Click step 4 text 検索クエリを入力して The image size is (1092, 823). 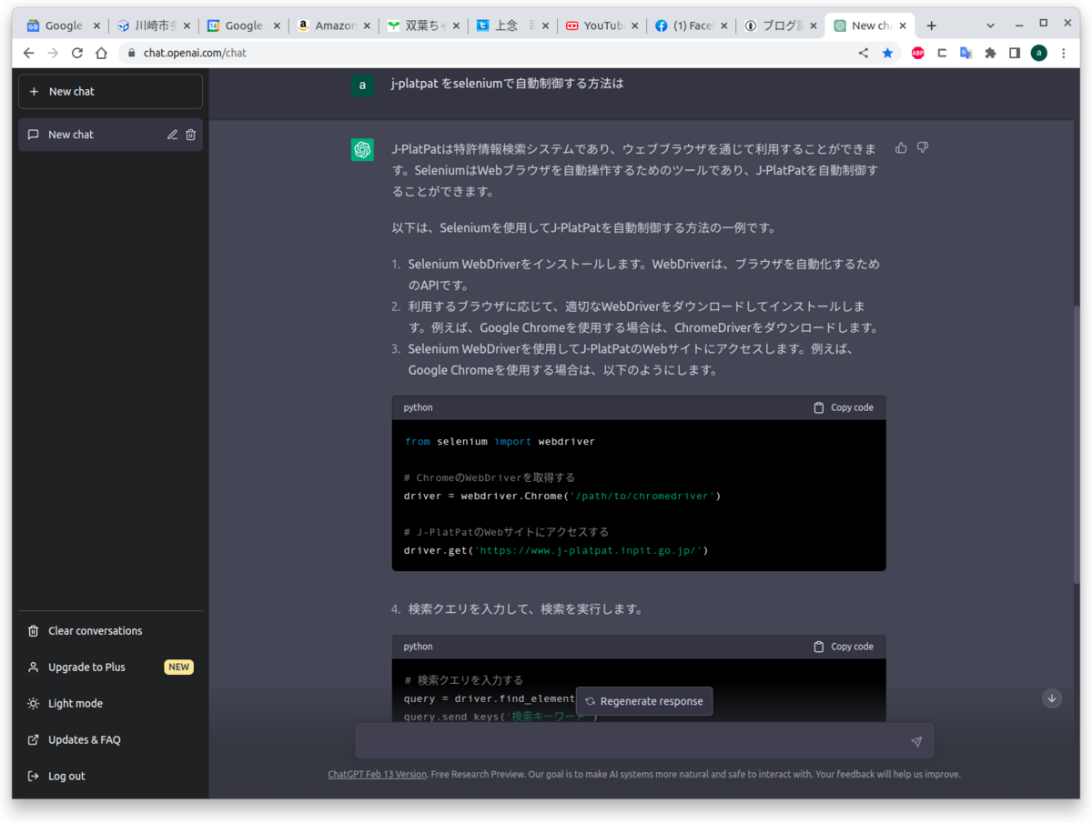(x=526, y=608)
